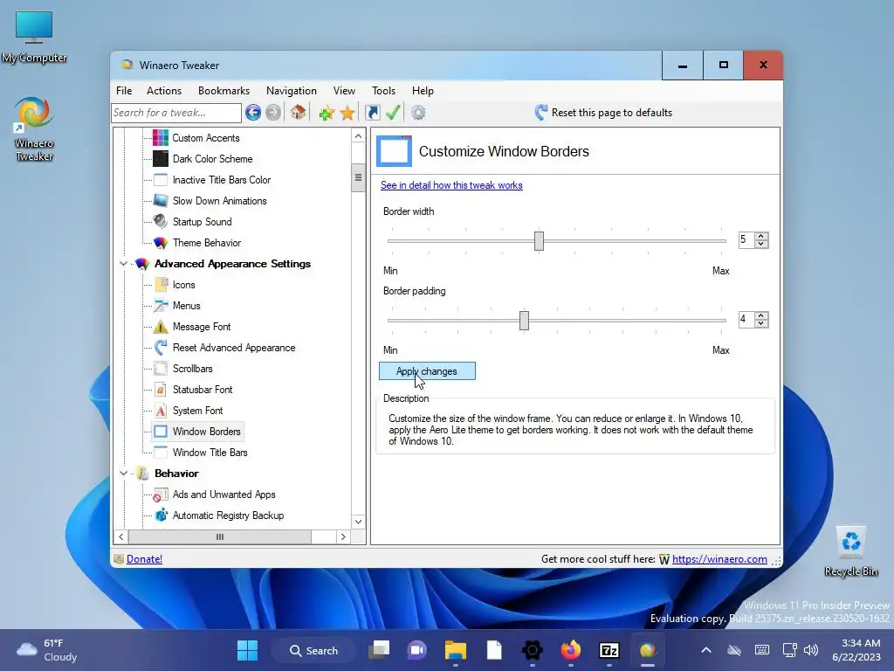
Task: Open File Explorer from taskbar
Action: 456,650
